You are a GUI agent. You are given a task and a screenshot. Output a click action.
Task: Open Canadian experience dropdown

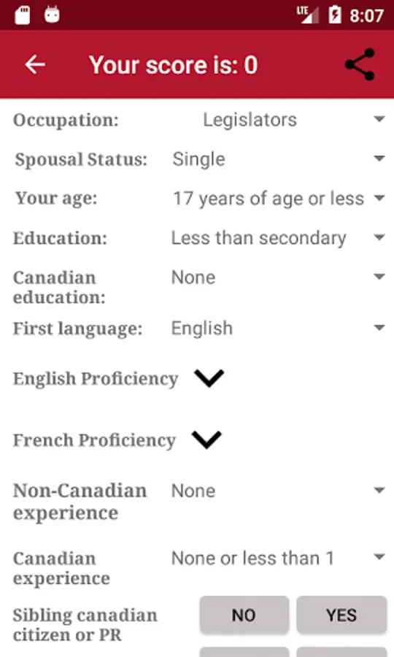point(277,558)
